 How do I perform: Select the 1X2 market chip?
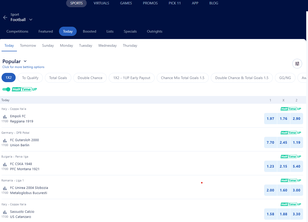pyautogui.click(x=9, y=78)
